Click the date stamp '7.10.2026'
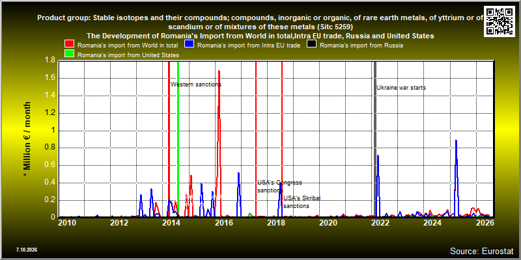 point(27,250)
